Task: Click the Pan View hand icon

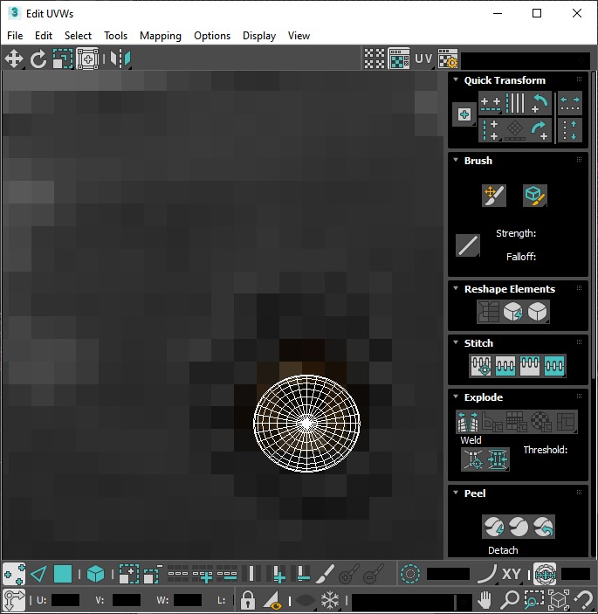Action: tap(485, 599)
